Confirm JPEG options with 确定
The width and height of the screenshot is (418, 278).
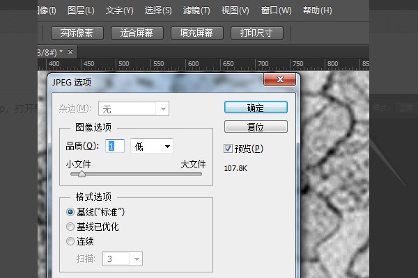pyautogui.click(x=256, y=108)
